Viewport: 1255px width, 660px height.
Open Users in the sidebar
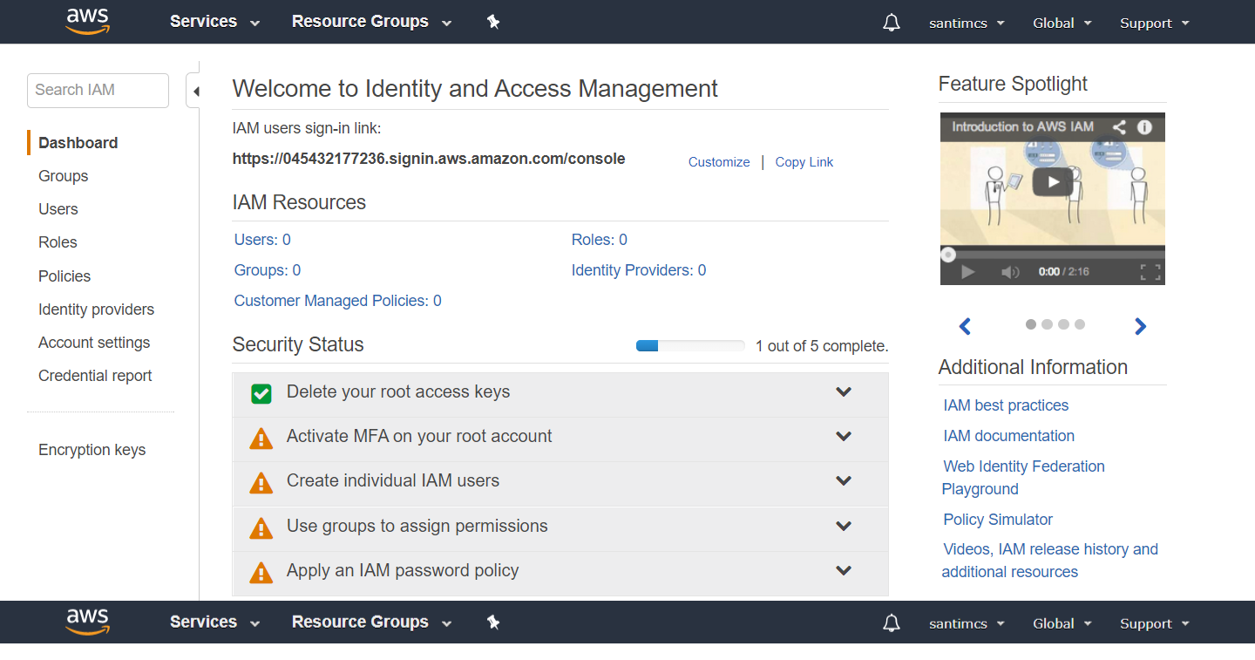pos(58,209)
